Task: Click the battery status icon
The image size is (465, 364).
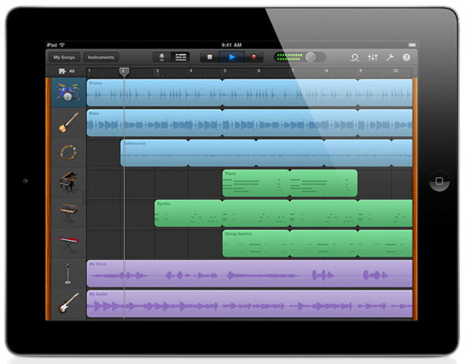Action: (412, 45)
